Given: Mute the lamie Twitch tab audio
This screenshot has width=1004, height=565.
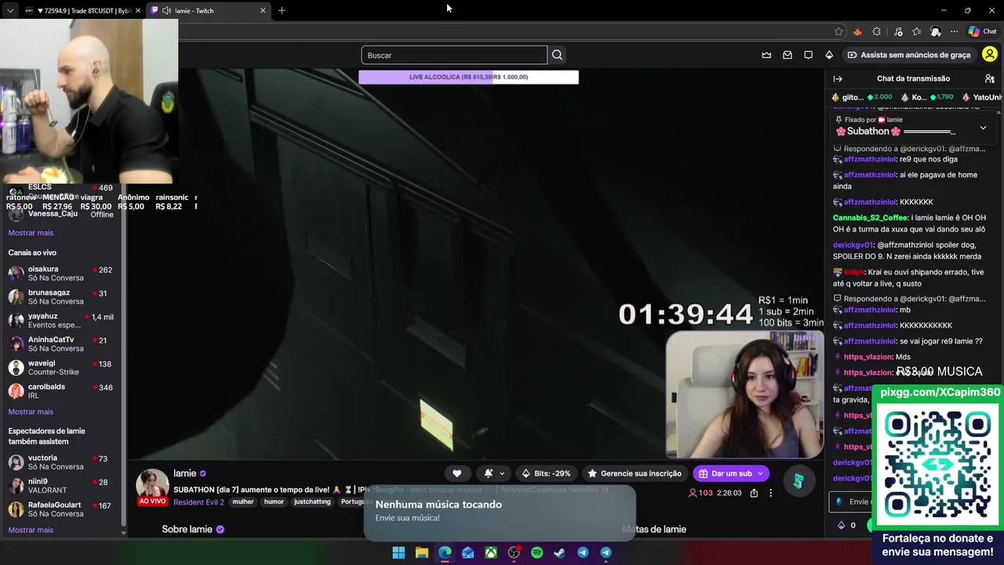Looking at the screenshot, I should point(166,10).
